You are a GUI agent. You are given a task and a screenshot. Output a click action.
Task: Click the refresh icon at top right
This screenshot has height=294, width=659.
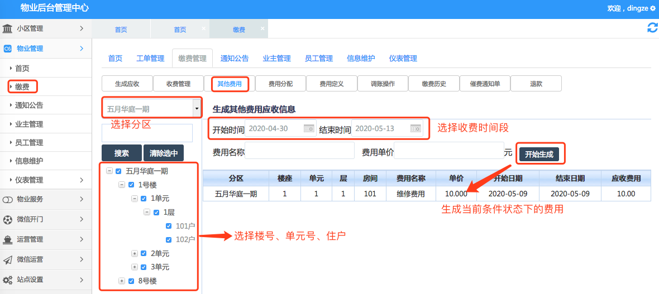652,28
